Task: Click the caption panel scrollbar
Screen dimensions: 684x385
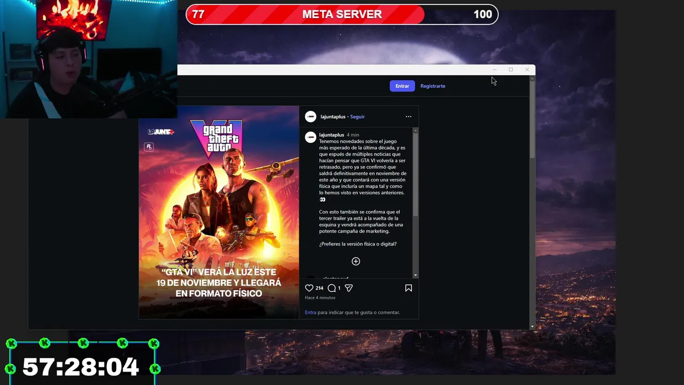Action: point(415,174)
